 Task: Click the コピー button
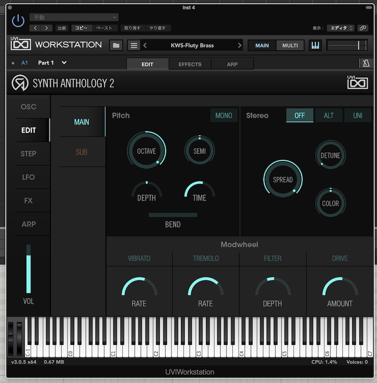81,28
